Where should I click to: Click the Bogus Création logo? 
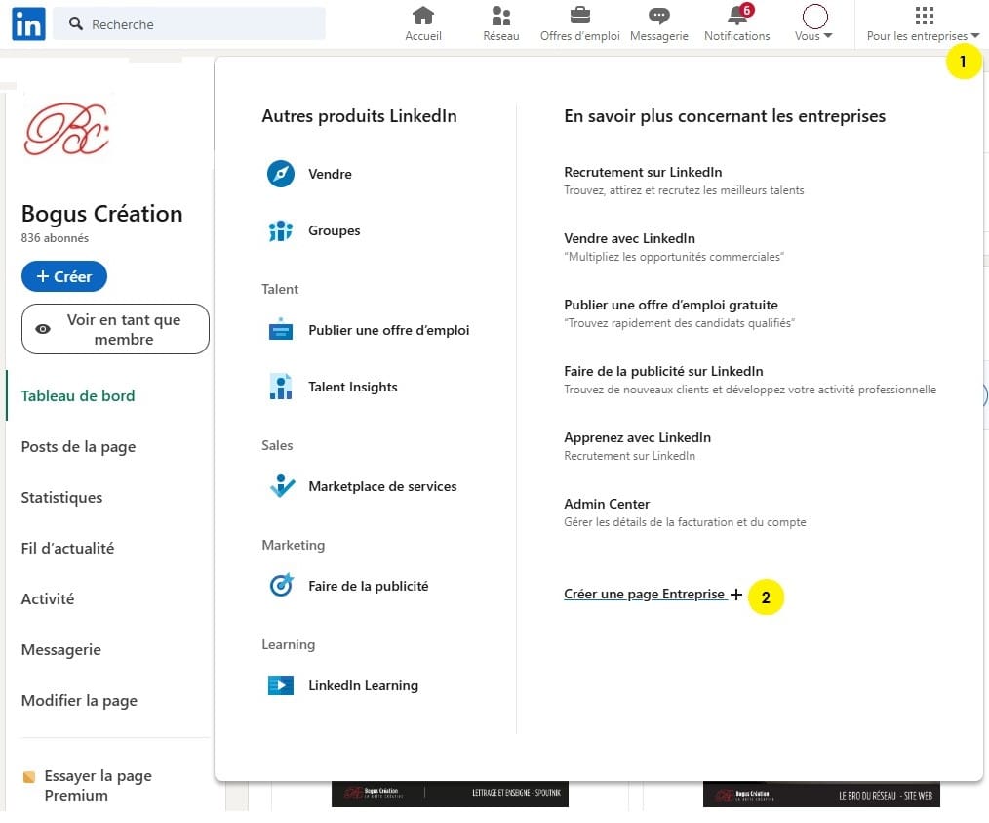67,130
